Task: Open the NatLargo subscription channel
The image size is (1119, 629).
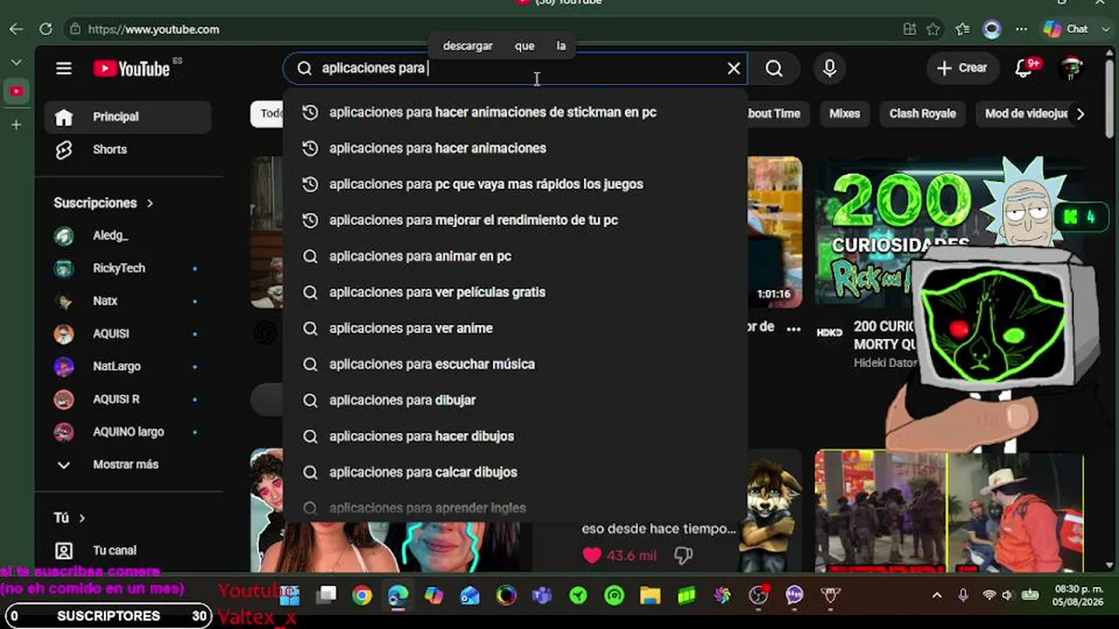Action: 128,366
